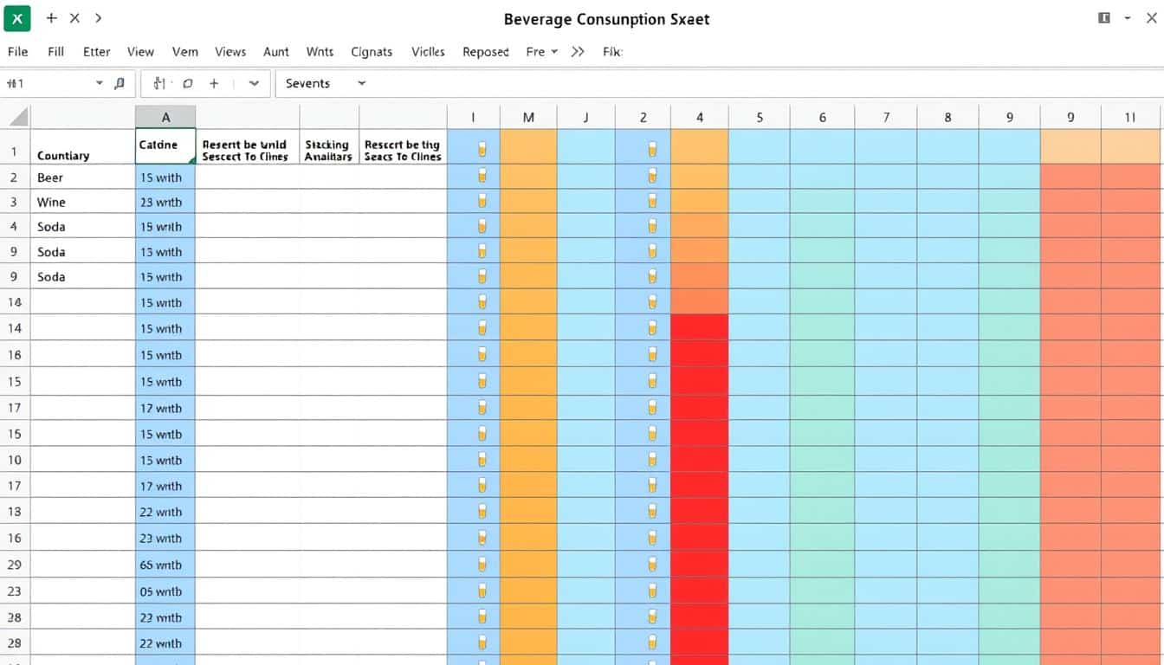Select the 13 wnth cell

165,251
